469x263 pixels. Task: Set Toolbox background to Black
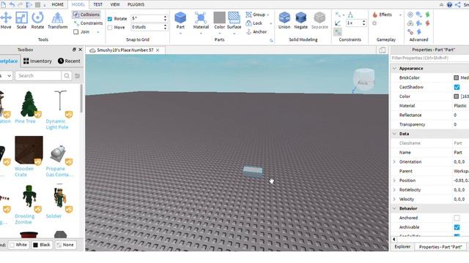coord(42,245)
